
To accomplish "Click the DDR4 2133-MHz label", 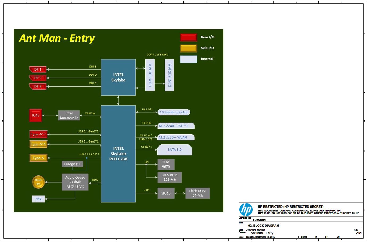I will 157,55.
